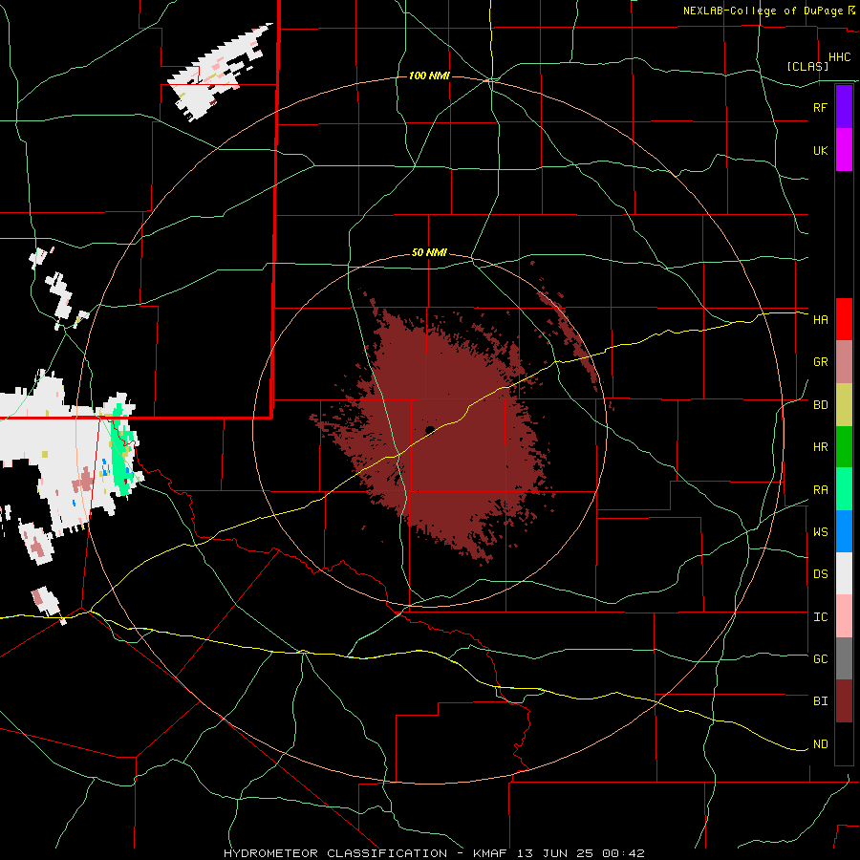Click the GR legend label
860x860 pixels.
[x=820, y=362]
